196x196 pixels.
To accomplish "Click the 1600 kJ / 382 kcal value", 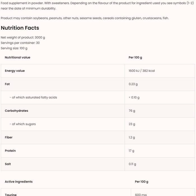I will pos(142,71).
